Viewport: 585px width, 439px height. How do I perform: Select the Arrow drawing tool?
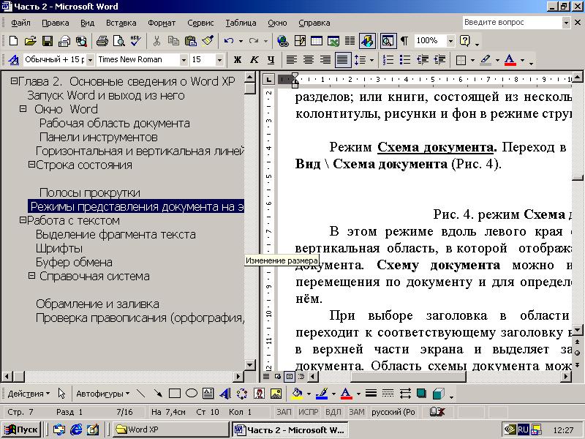(158, 394)
